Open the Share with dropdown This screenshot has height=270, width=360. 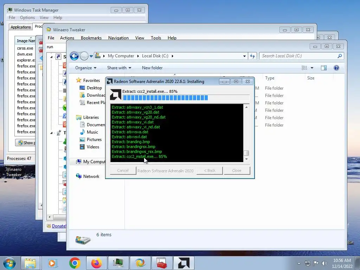(119, 68)
